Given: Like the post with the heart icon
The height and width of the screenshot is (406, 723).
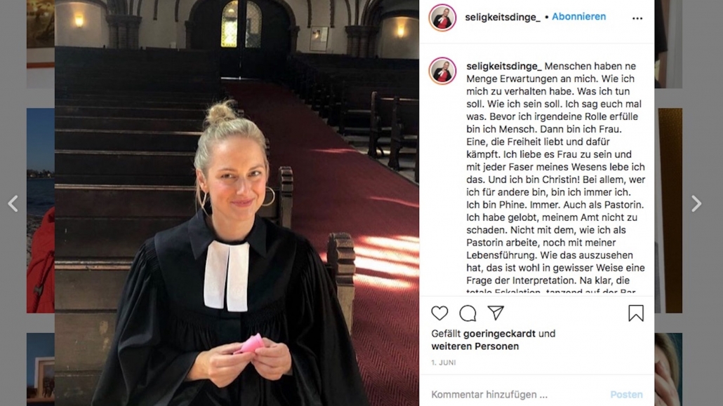Looking at the screenshot, I should 439,313.
